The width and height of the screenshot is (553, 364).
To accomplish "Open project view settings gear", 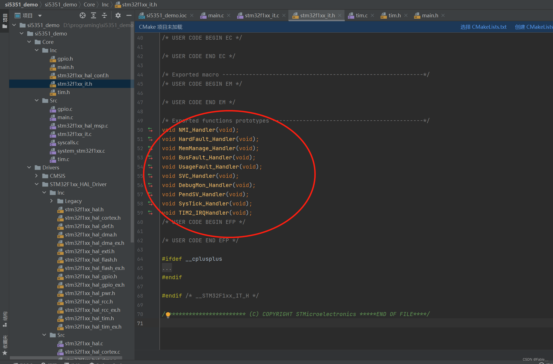I will [118, 16].
